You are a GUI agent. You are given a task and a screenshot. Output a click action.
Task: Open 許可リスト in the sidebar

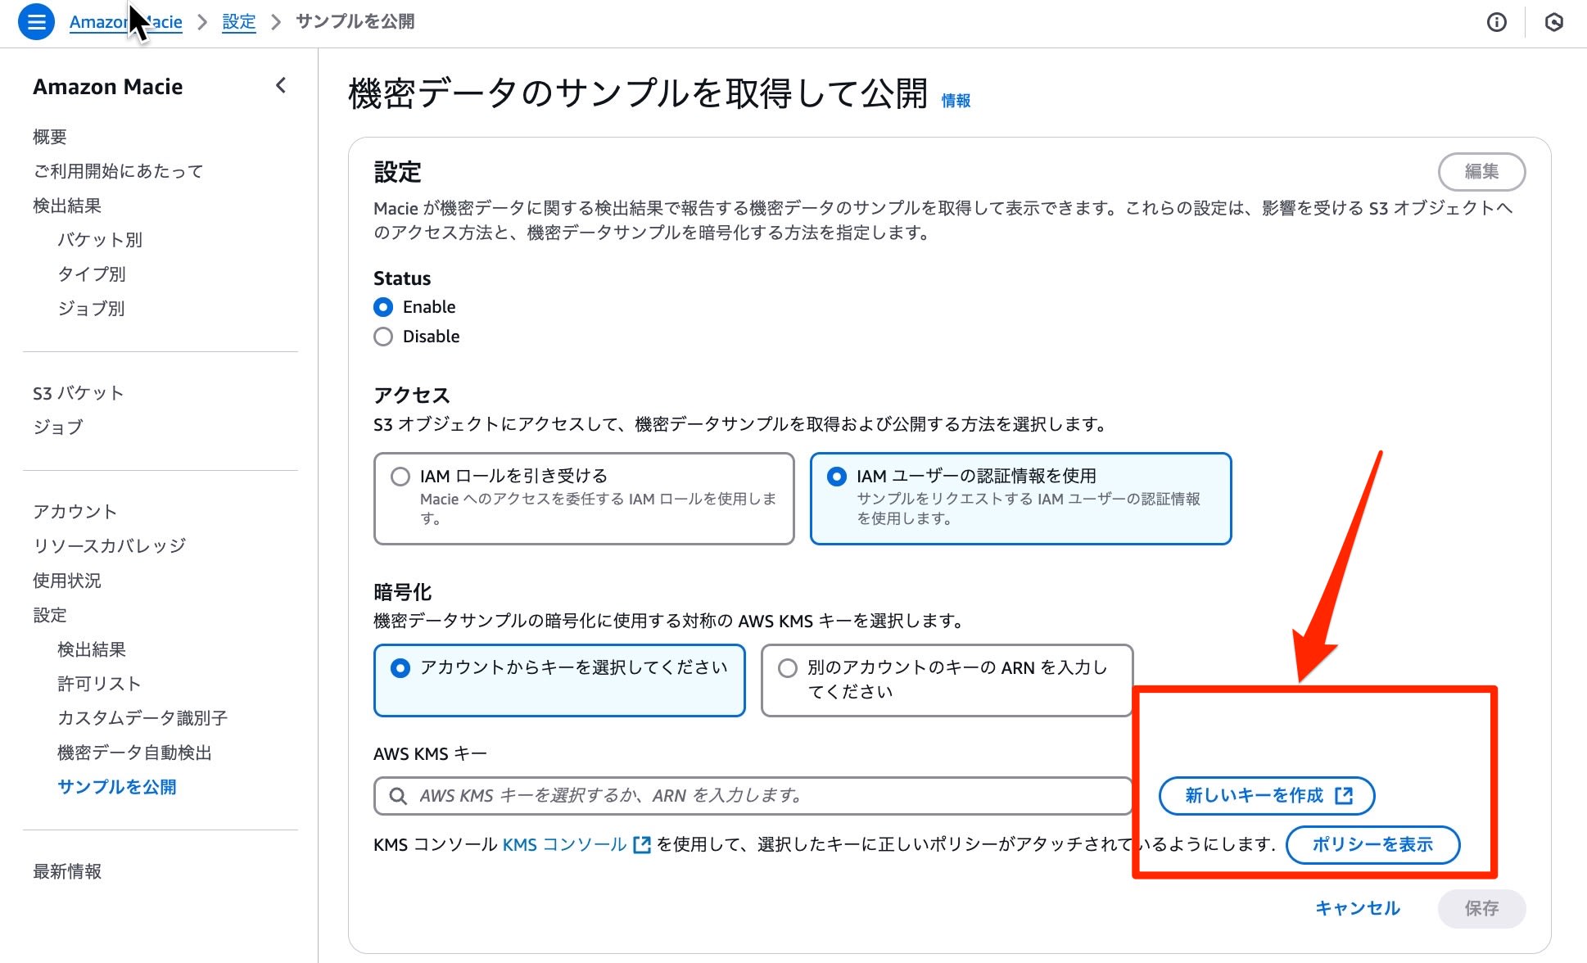(x=99, y=684)
